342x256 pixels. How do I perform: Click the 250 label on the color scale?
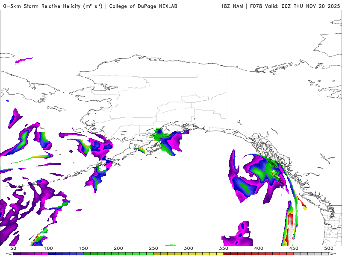[x=153, y=248]
